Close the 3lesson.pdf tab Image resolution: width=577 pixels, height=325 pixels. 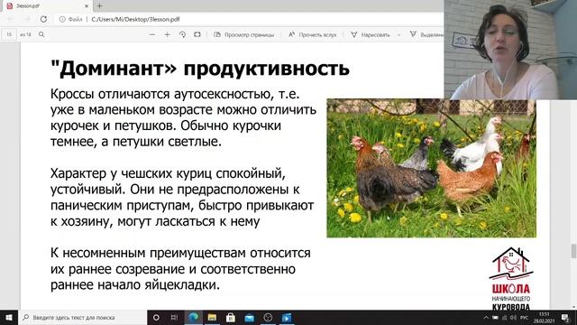click(x=87, y=6)
